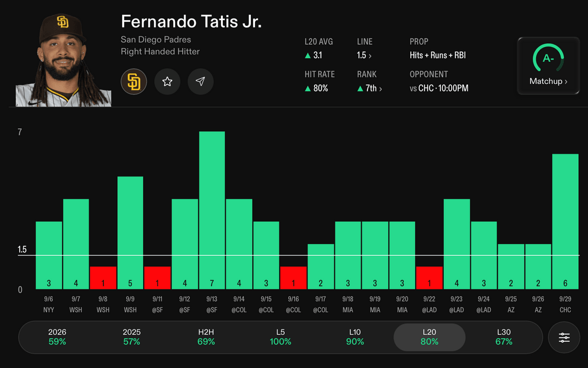Switch to the L30 67% tab
Viewport: 588px width, 368px height.
coord(504,337)
